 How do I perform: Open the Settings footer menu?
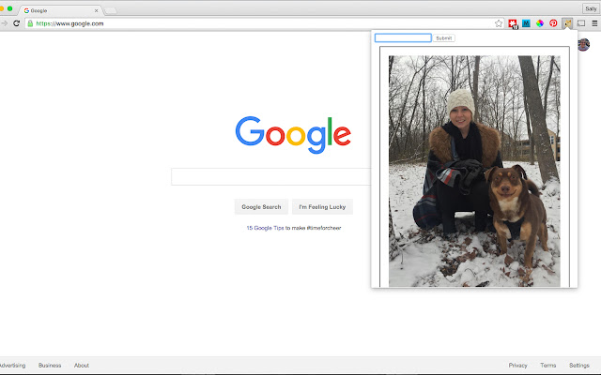click(579, 366)
